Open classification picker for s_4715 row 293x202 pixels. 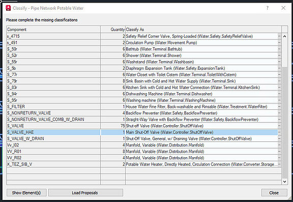(279, 36)
